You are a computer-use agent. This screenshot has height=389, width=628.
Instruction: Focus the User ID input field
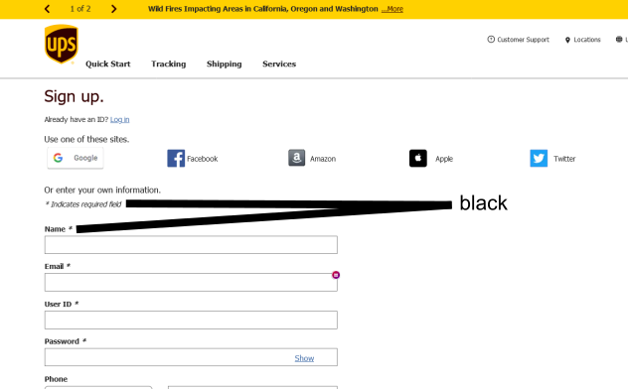tap(191, 320)
